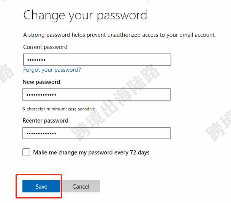The image size is (231, 203).
Task: Click into the New password field
Action: click(x=97, y=94)
